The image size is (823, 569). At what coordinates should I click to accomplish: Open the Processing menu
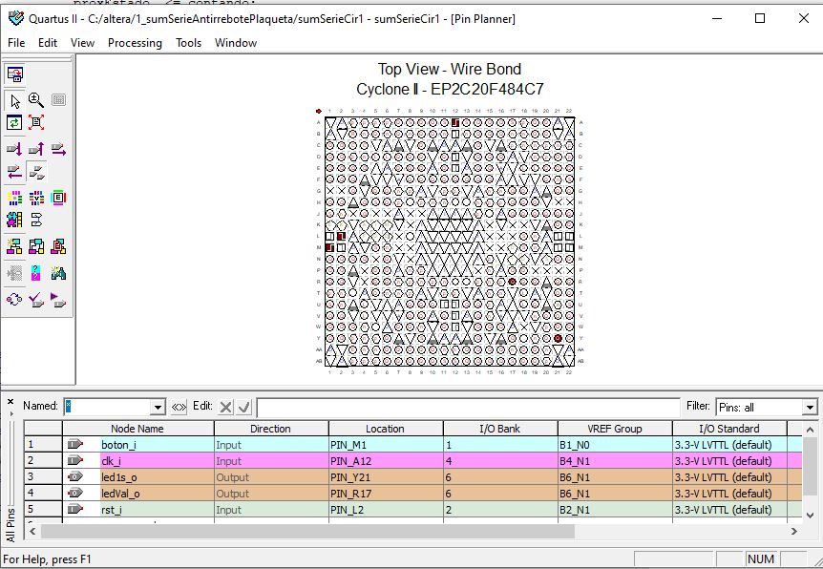[x=135, y=43]
